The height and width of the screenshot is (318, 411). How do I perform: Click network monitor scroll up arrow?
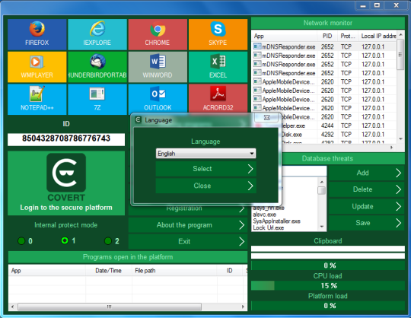(400, 34)
